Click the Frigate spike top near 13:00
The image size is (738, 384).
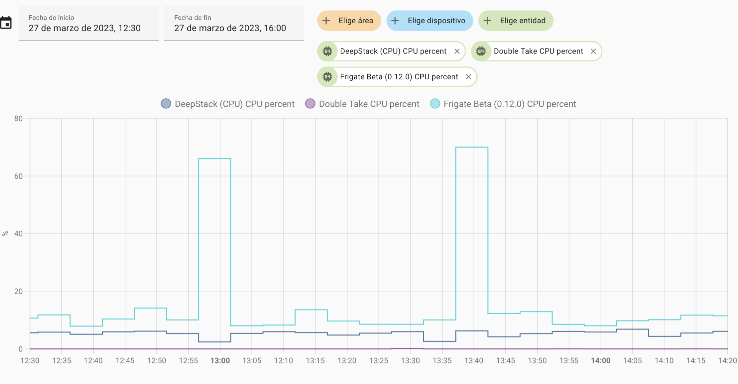point(215,158)
